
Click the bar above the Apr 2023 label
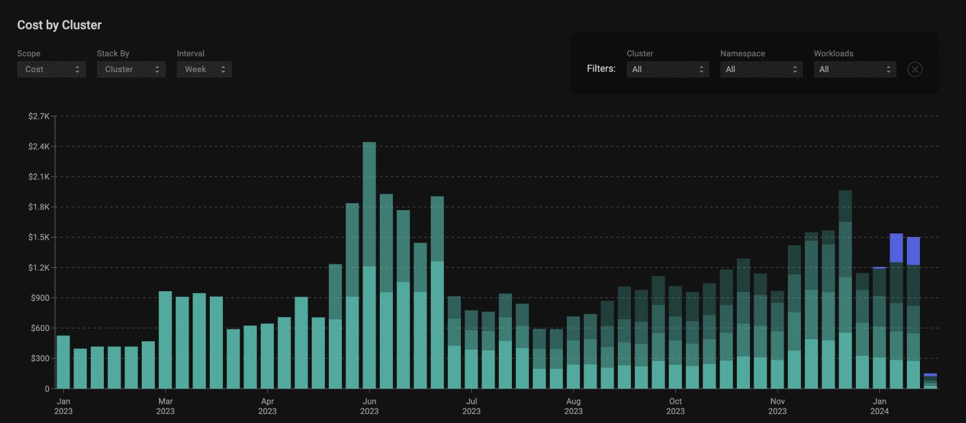click(x=268, y=356)
